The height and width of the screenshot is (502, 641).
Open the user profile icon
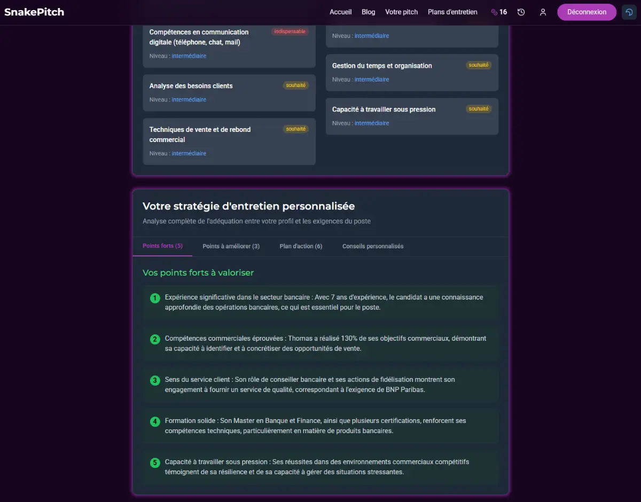click(x=543, y=12)
